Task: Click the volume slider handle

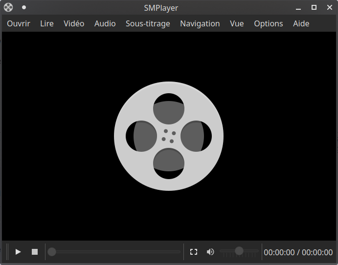Action: 239,251
